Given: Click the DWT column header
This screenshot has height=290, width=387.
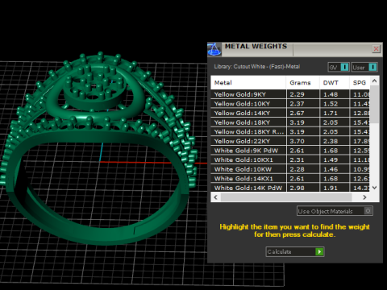Looking at the screenshot, I should point(335,83).
